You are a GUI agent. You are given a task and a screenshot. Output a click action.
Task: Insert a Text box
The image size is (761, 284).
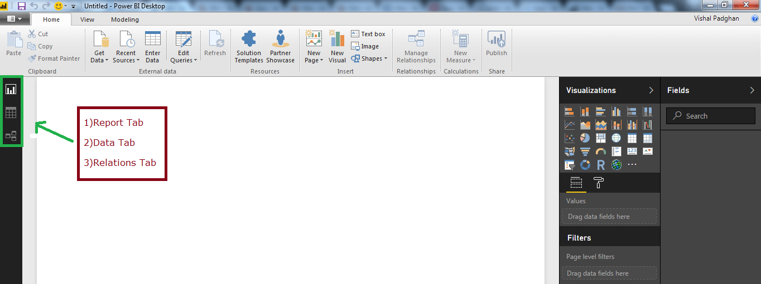pos(368,34)
